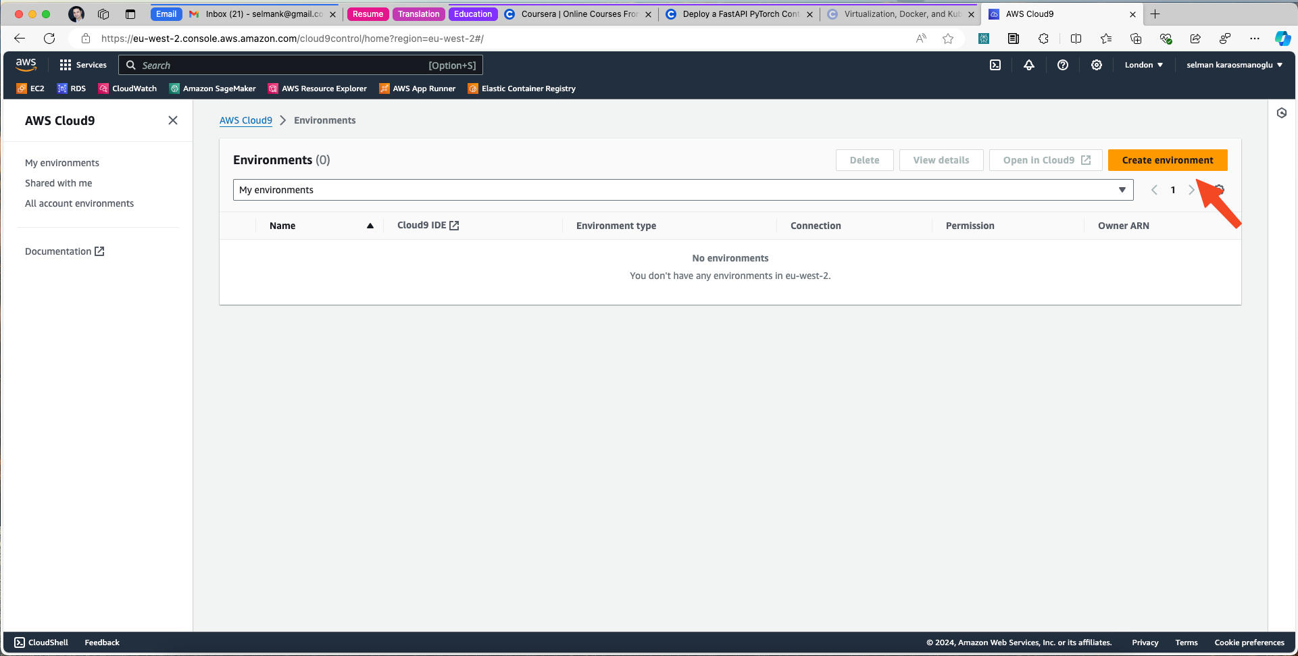
Task: Click the Open in Cloud9 button
Action: pyautogui.click(x=1046, y=160)
